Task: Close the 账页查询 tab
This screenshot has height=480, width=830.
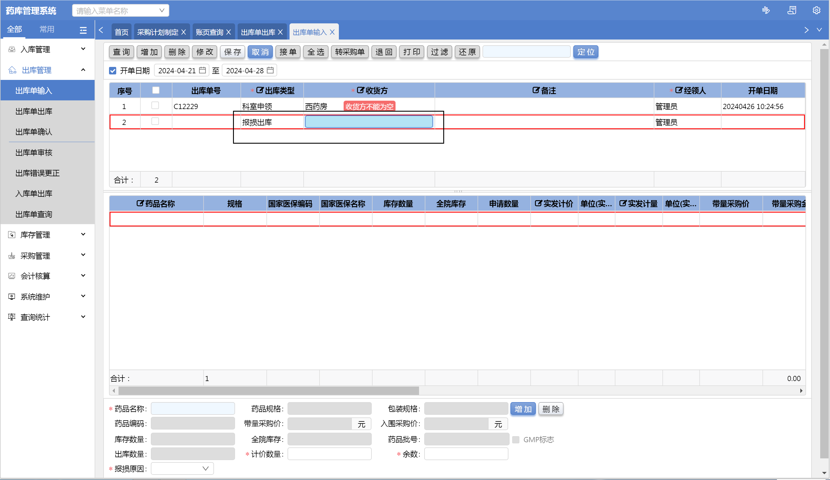Action: coord(229,32)
